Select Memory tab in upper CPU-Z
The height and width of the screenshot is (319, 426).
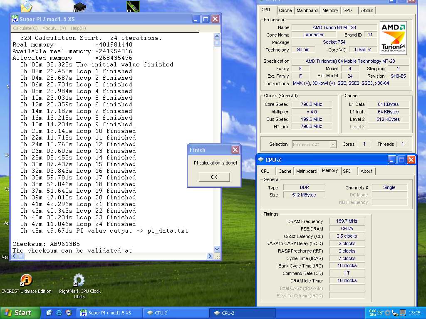pyautogui.click(x=330, y=10)
